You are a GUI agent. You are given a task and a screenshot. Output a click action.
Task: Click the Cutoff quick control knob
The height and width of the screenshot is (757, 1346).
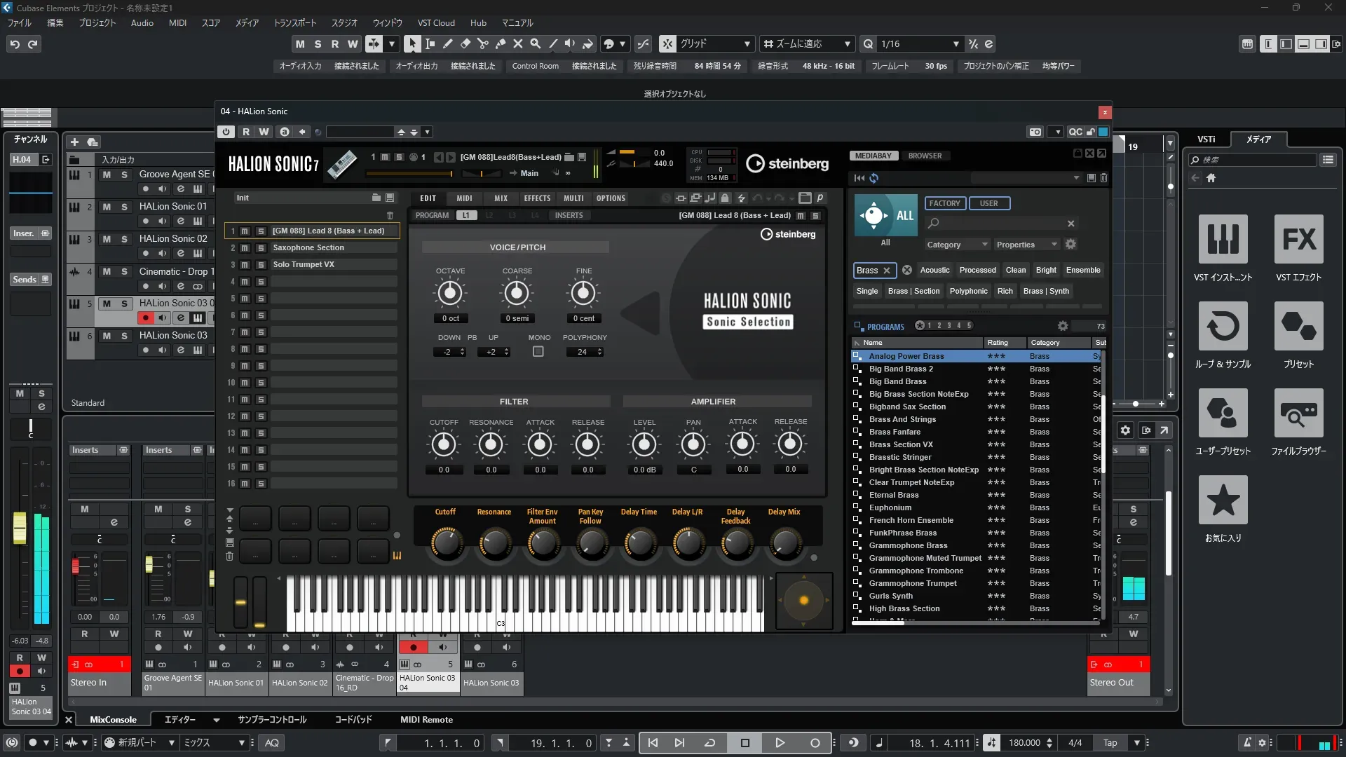(446, 543)
